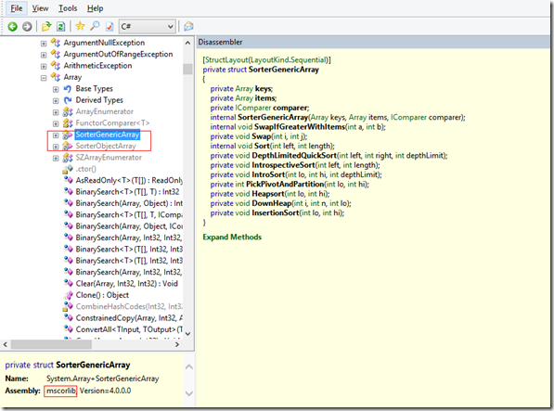Click the Analyzer toolbar icon with red check

tap(110, 27)
